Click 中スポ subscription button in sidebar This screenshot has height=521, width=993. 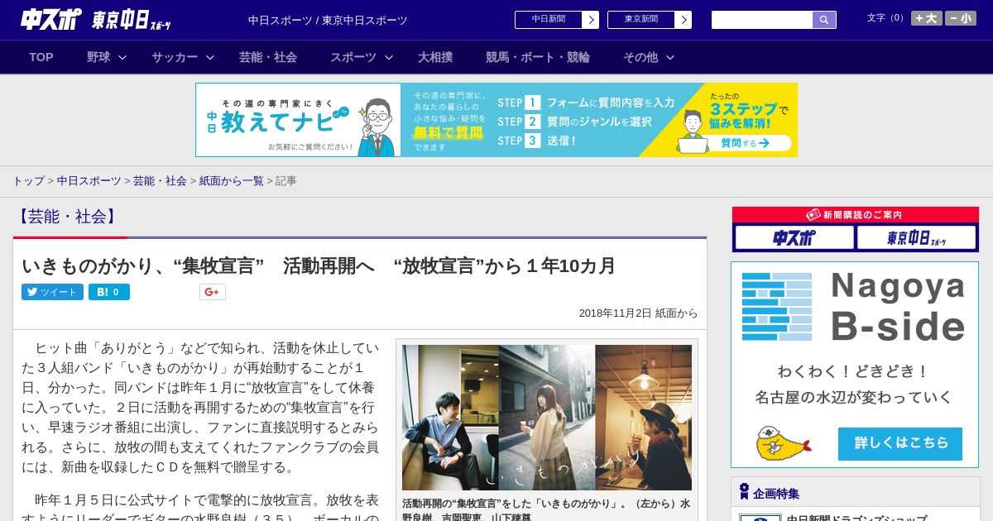[x=794, y=238]
